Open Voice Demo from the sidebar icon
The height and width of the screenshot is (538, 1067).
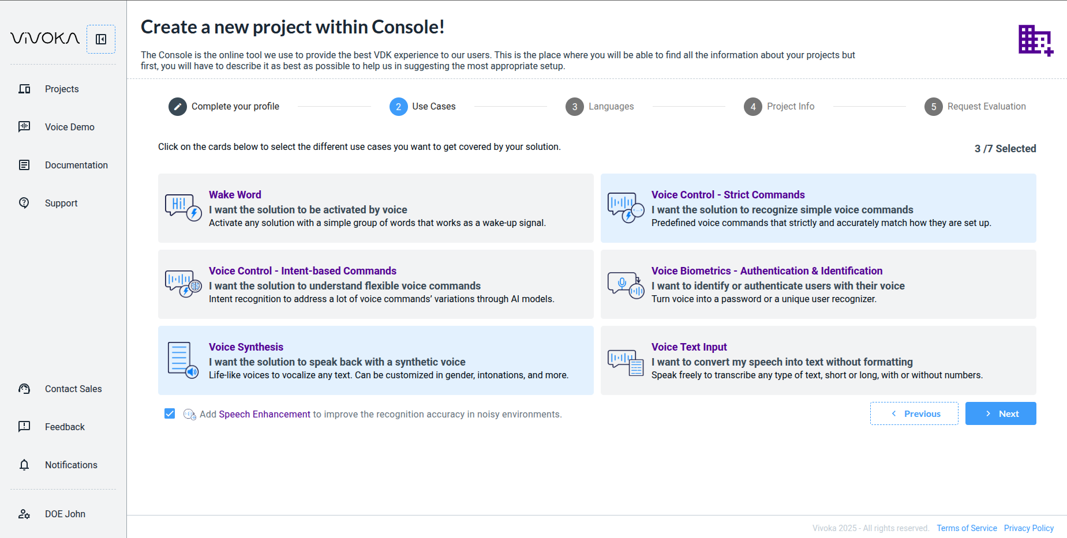click(x=24, y=127)
